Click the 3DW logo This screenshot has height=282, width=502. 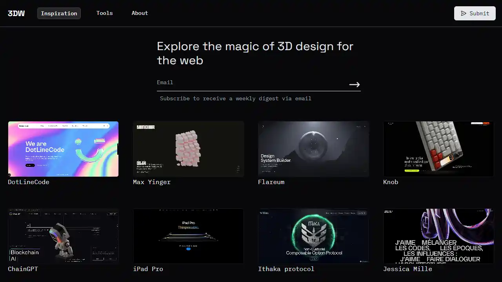pyautogui.click(x=16, y=13)
